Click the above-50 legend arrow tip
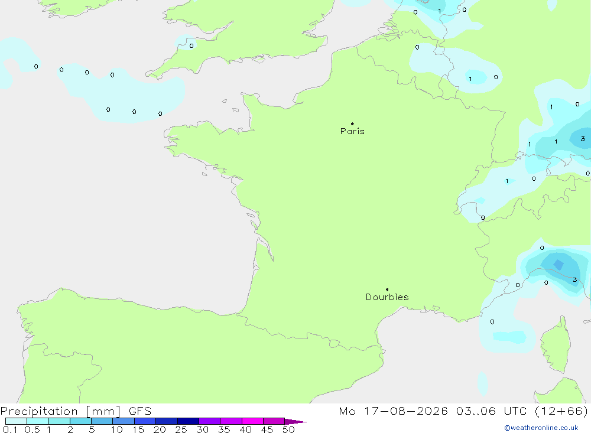The height and width of the screenshot is (433, 591). (x=295, y=421)
